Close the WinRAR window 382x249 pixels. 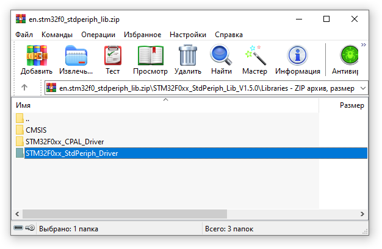pyautogui.click(x=355, y=19)
